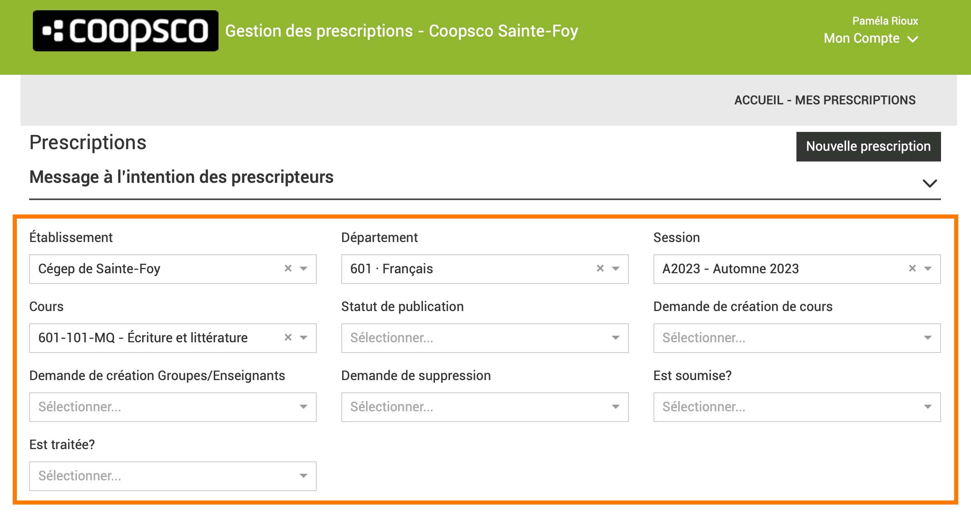The width and height of the screenshot is (971, 521).
Task: Go to ACCUEIL - MES PRESCRIPTIONS breadcrumb
Action: (825, 100)
